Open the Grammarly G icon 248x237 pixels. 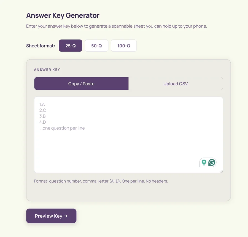212,163
